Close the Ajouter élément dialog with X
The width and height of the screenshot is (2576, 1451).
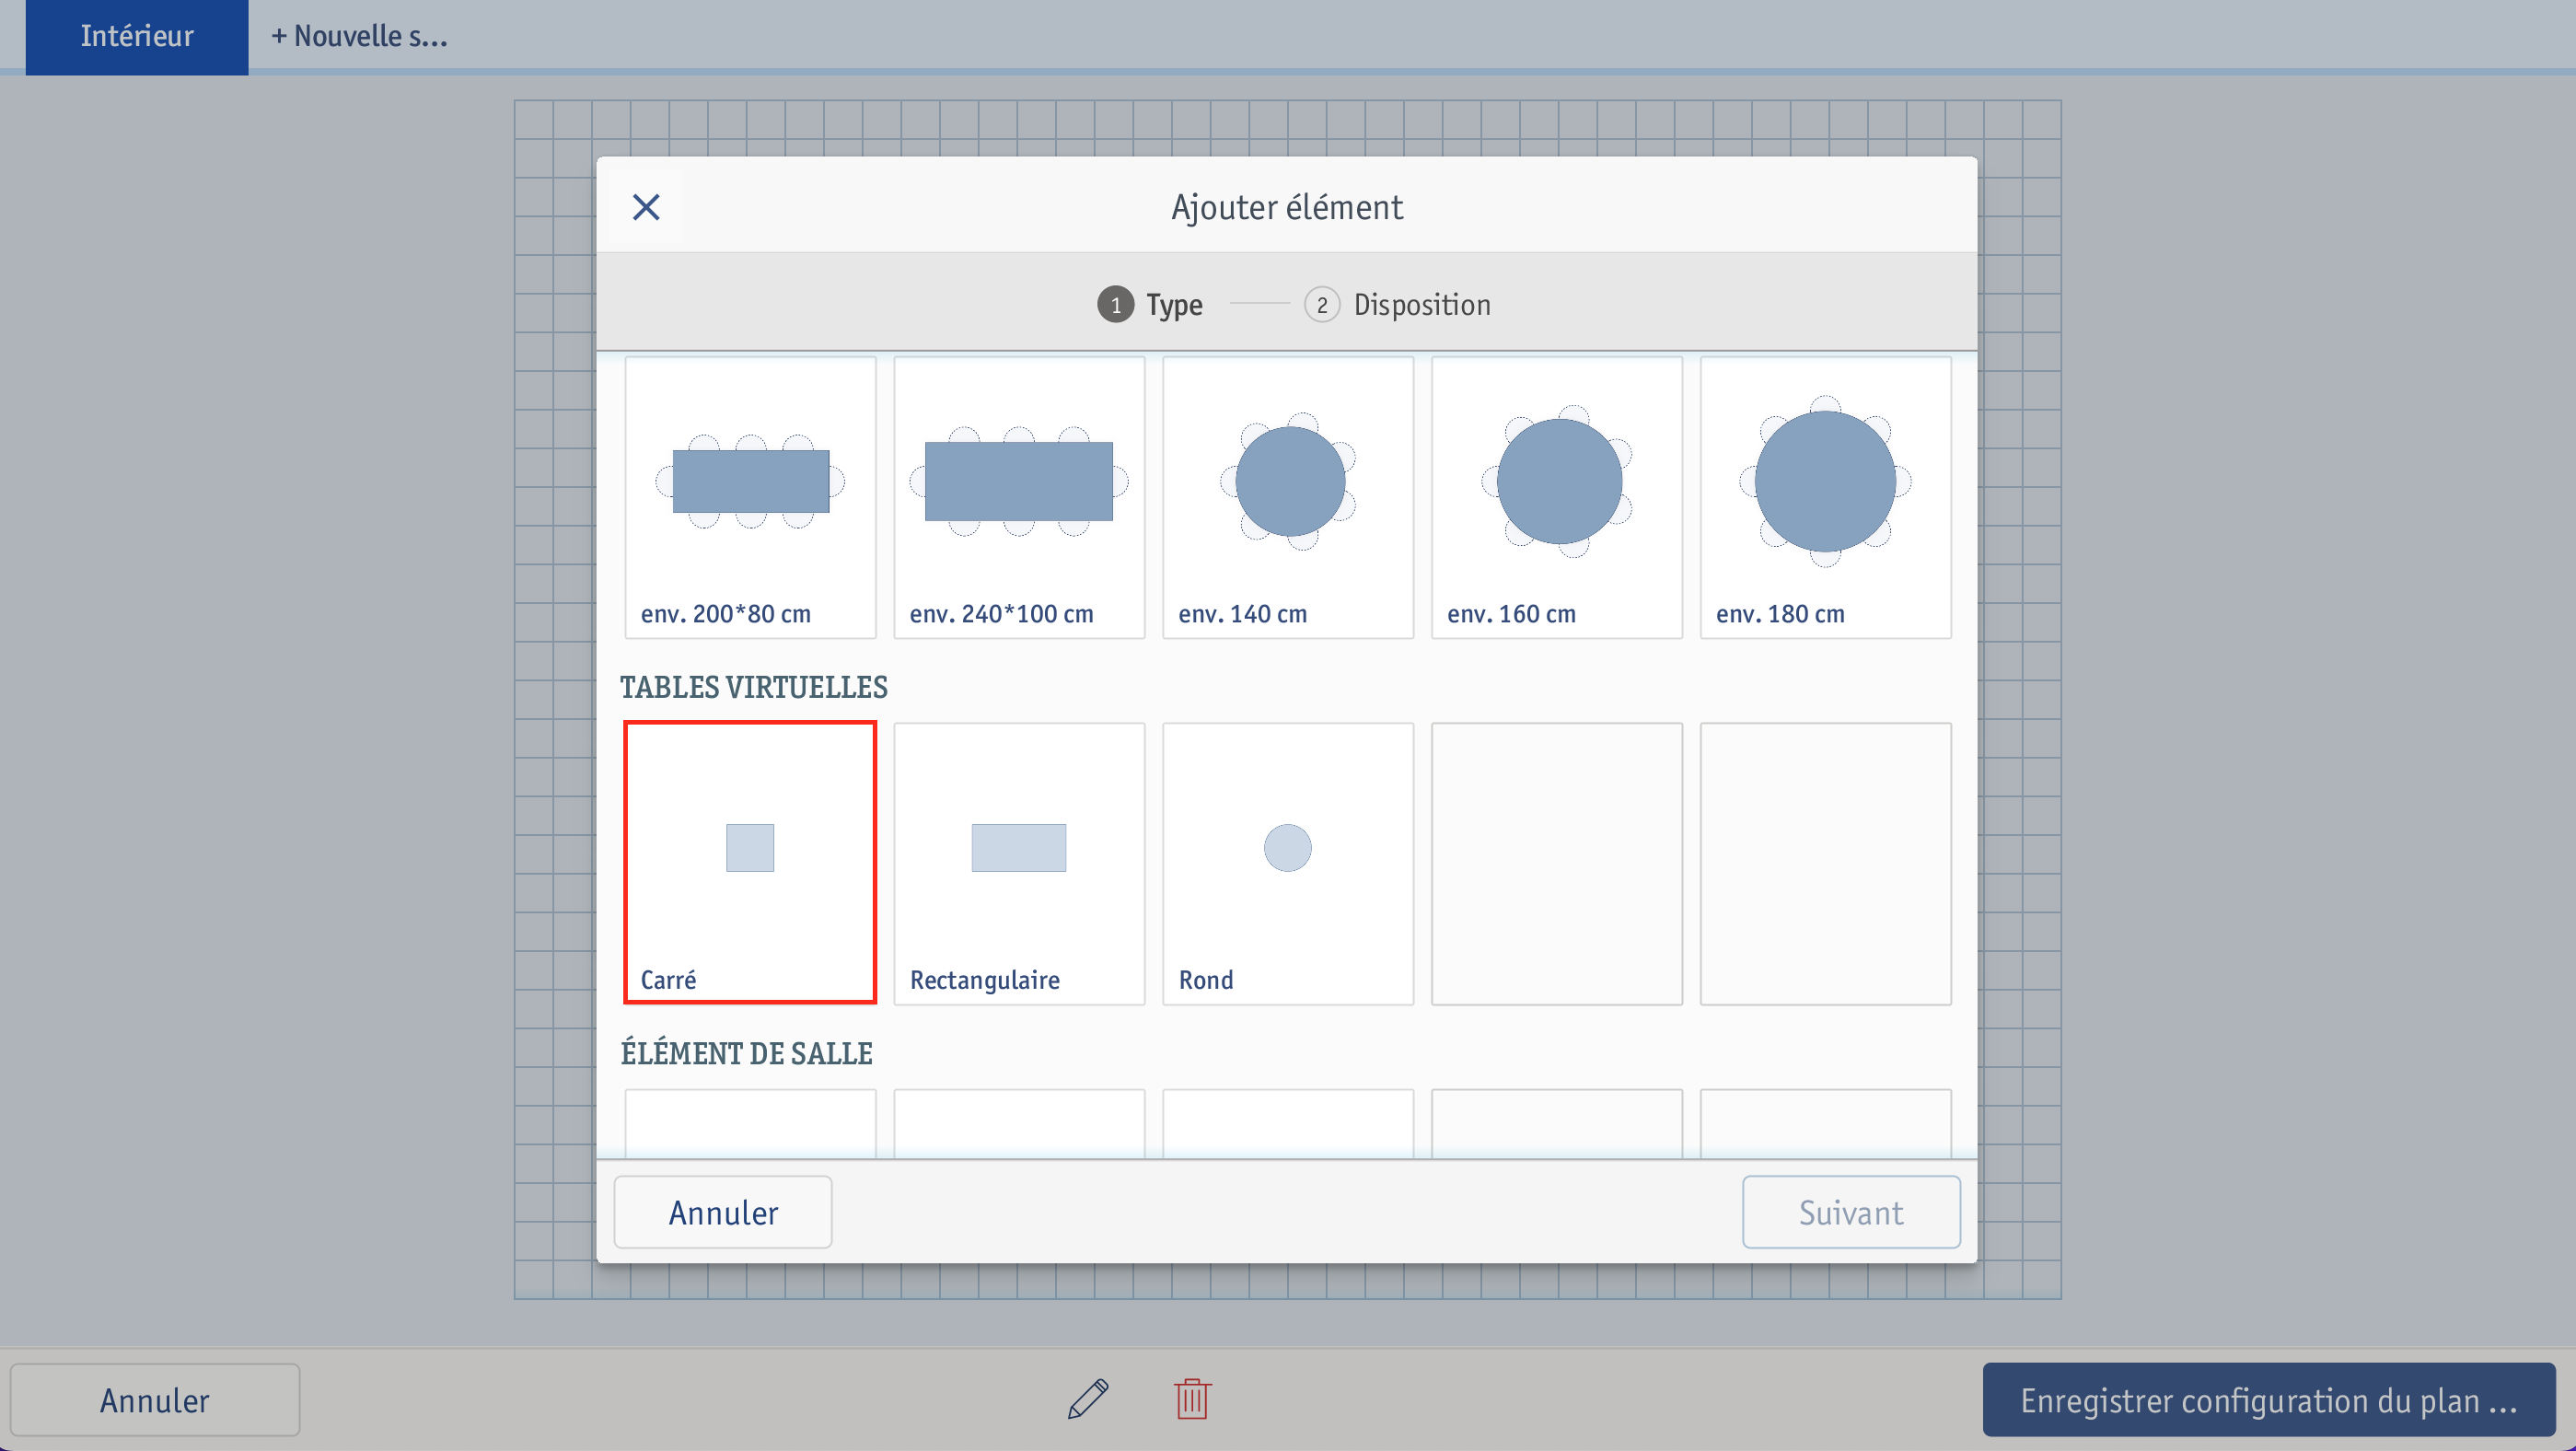[646, 207]
